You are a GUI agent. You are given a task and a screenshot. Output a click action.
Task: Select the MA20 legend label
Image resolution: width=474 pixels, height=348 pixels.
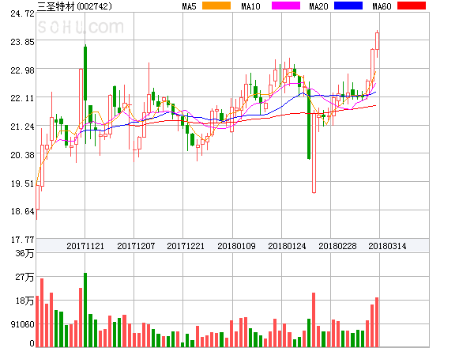pos(319,6)
